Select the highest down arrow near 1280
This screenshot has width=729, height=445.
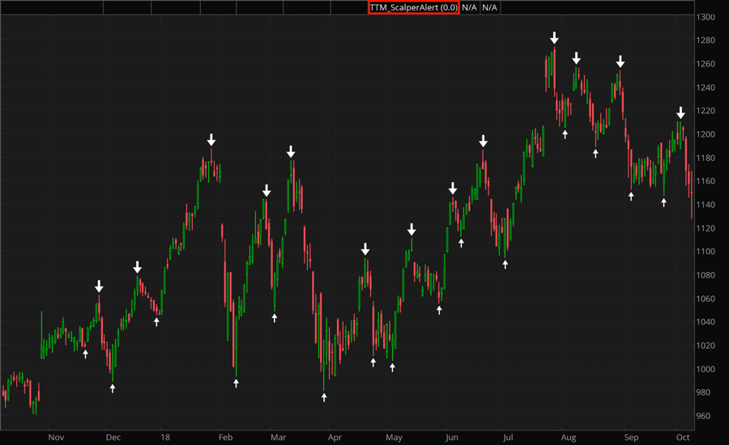click(x=554, y=38)
